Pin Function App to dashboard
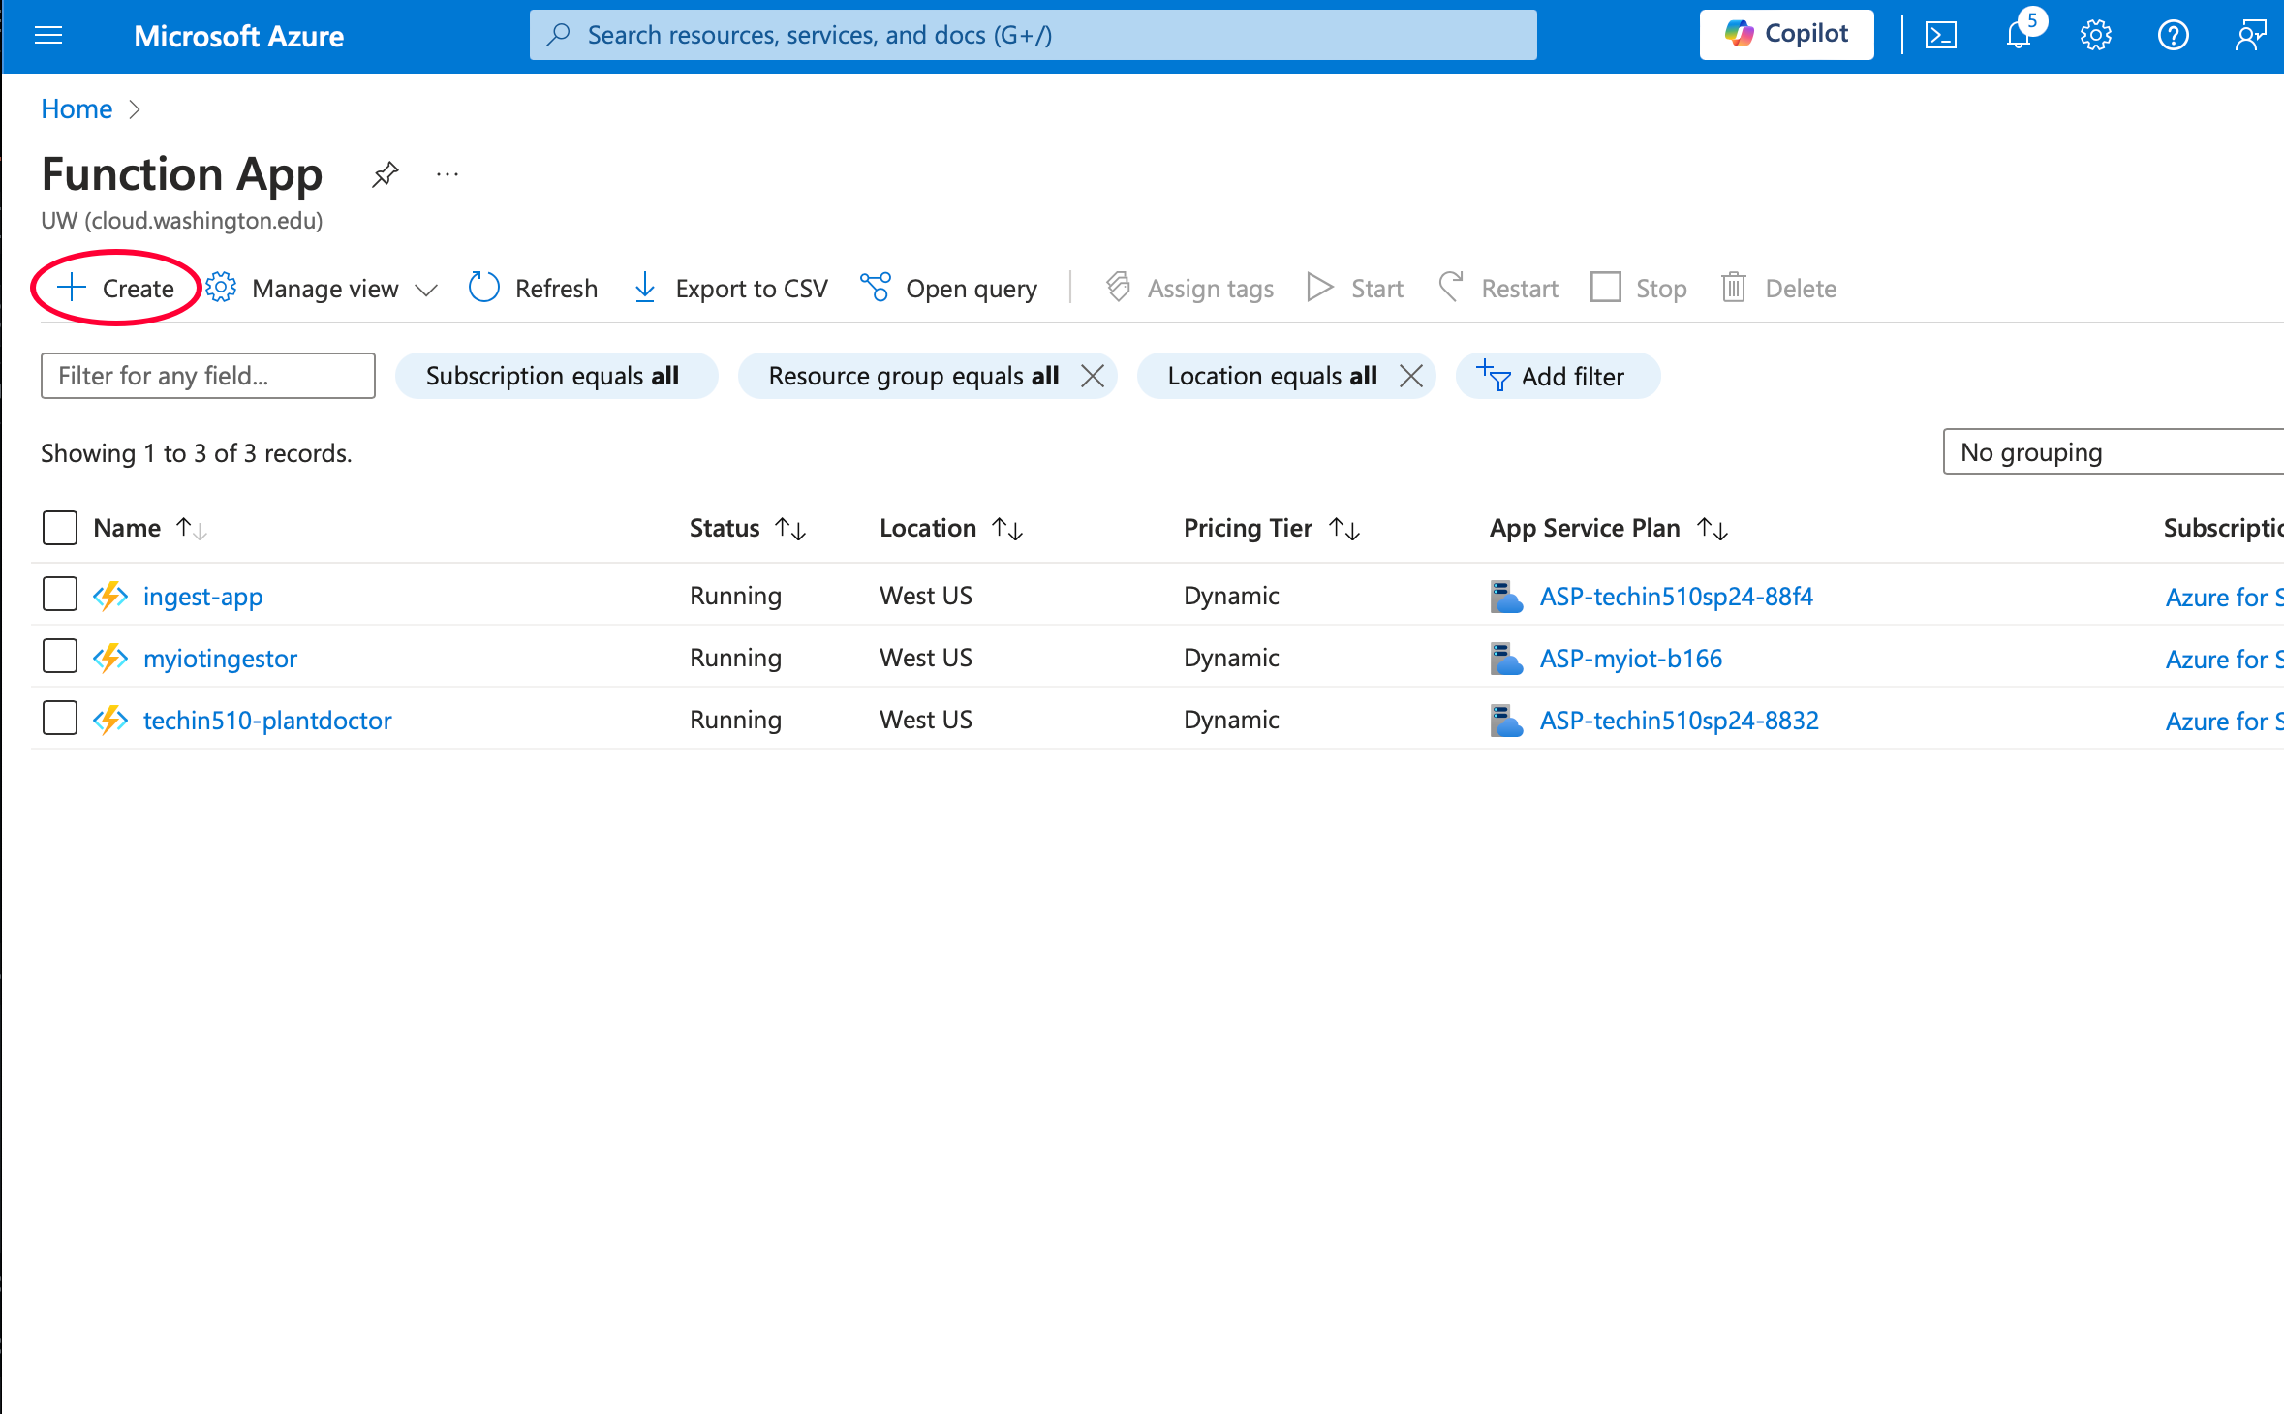This screenshot has width=2284, height=1414. tap(385, 174)
